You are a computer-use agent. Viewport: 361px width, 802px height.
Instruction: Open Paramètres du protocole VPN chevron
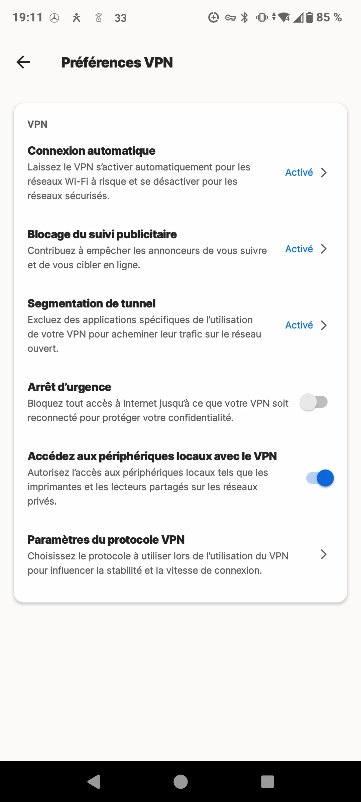point(324,554)
